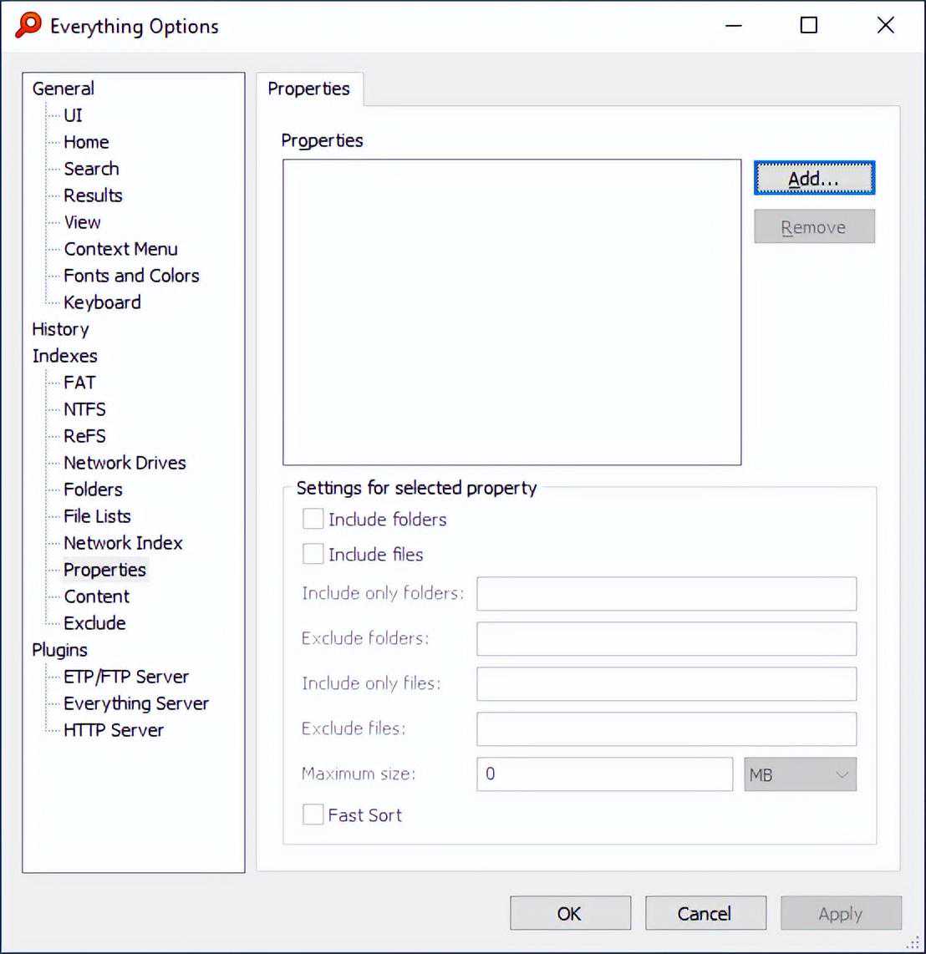Open Network Drives index settings

click(x=125, y=463)
